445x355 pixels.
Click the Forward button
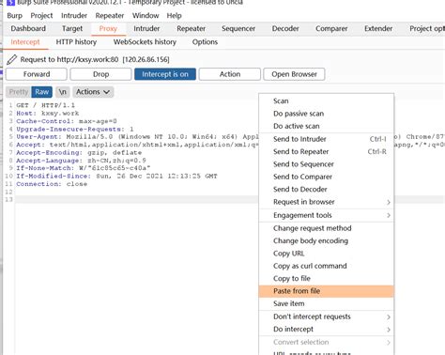pyautogui.click(x=37, y=74)
